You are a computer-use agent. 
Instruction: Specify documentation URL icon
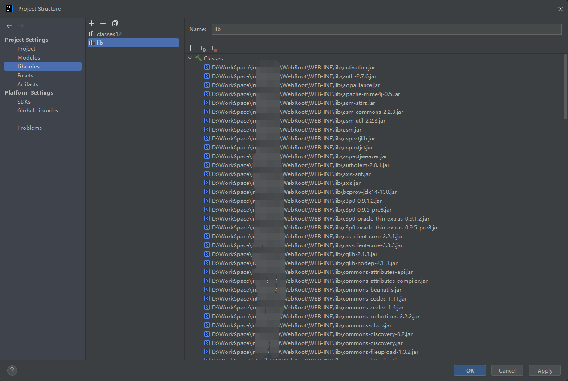[x=202, y=48]
